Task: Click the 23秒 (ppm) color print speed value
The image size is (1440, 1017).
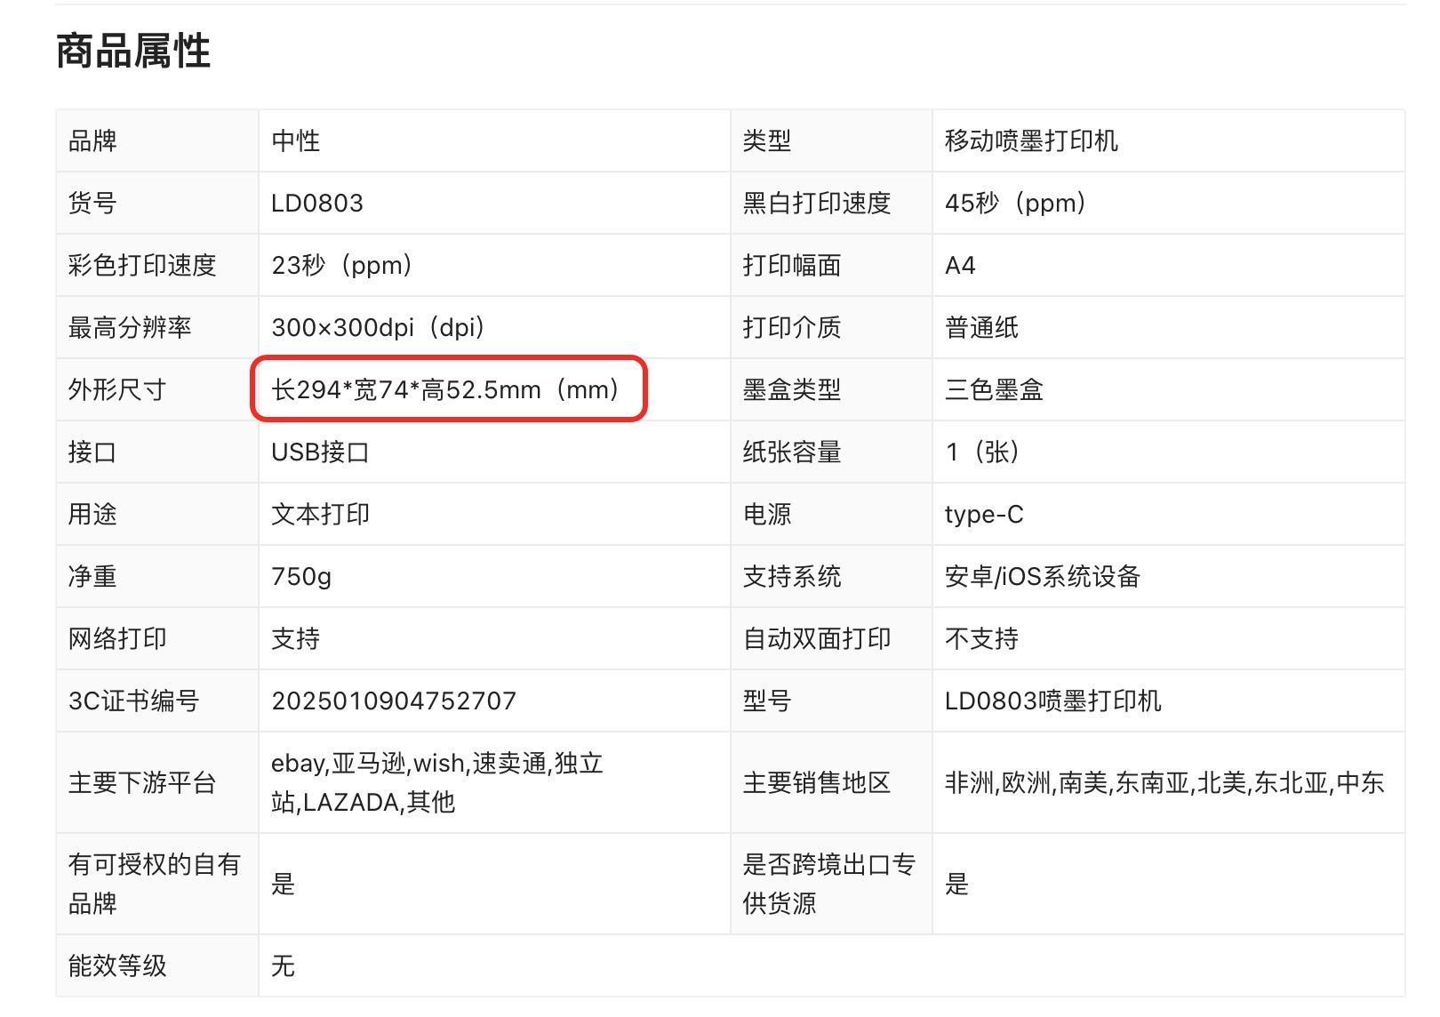Action: 342,266
